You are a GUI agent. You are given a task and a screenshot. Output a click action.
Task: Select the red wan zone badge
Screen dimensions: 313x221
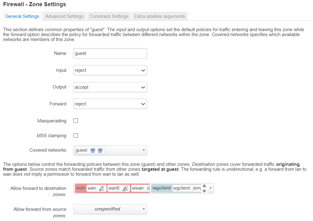click(80, 188)
